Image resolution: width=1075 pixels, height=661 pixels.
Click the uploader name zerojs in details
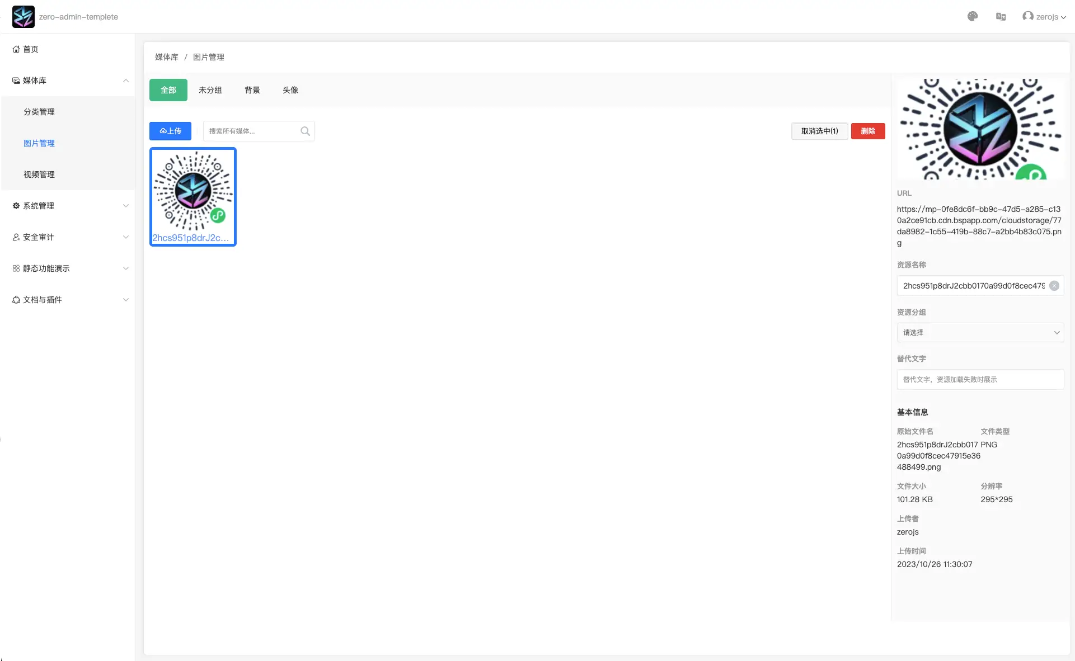pyautogui.click(x=908, y=532)
